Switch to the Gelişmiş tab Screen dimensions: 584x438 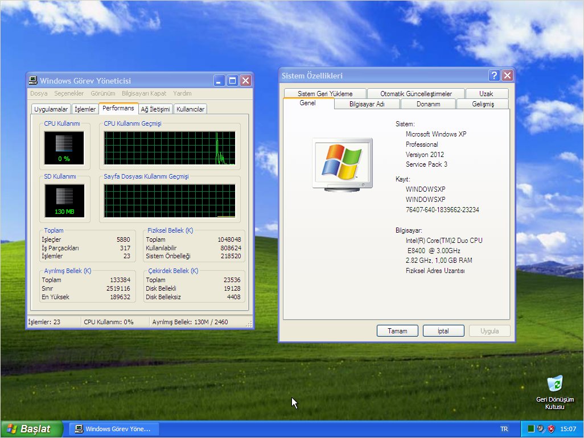[x=483, y=104]
